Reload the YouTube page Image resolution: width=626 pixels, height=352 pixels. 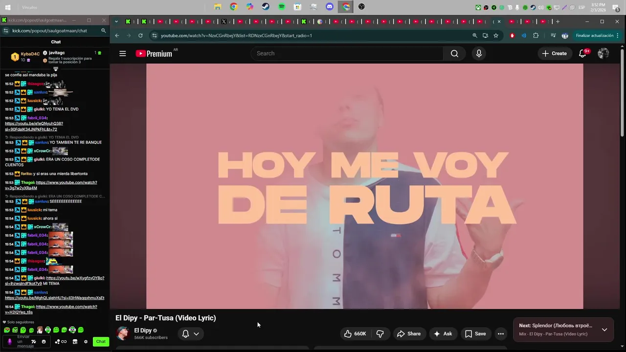click(140, 36)
